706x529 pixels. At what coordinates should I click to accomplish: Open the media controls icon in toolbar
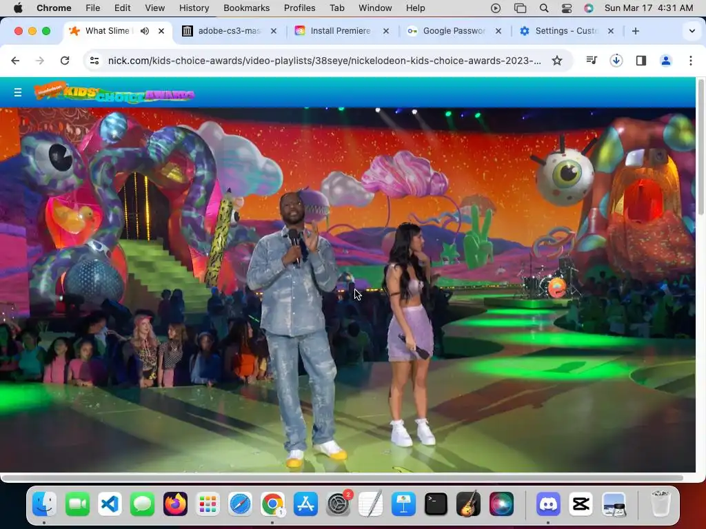592,61
